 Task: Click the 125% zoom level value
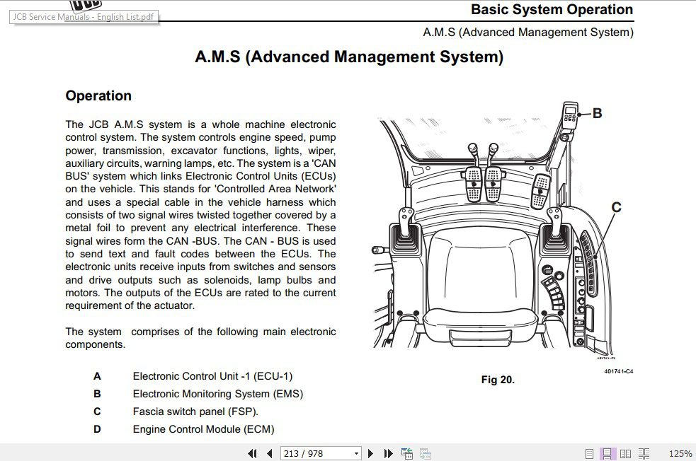tap(680, 453)
